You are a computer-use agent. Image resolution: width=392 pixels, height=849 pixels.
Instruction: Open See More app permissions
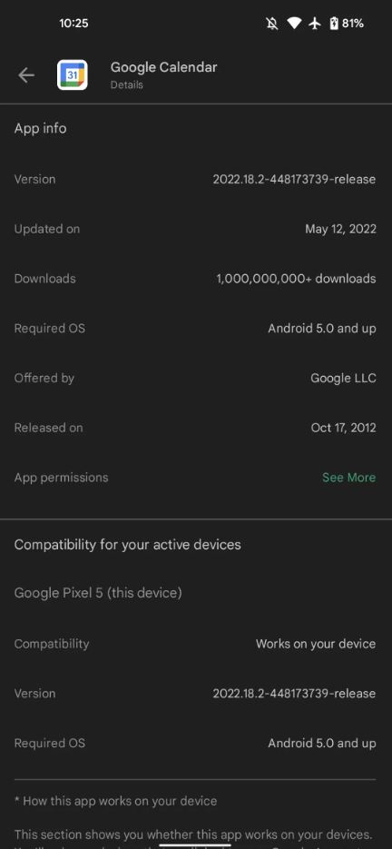(x=348, y=478)
